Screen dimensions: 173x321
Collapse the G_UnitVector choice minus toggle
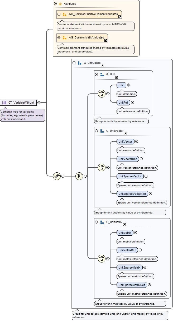[x=108, y=167]
